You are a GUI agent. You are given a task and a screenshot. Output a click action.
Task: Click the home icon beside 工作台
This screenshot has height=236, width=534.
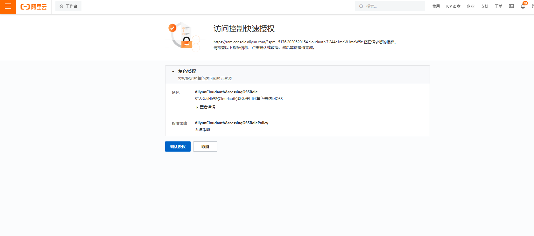coord(61,6)
